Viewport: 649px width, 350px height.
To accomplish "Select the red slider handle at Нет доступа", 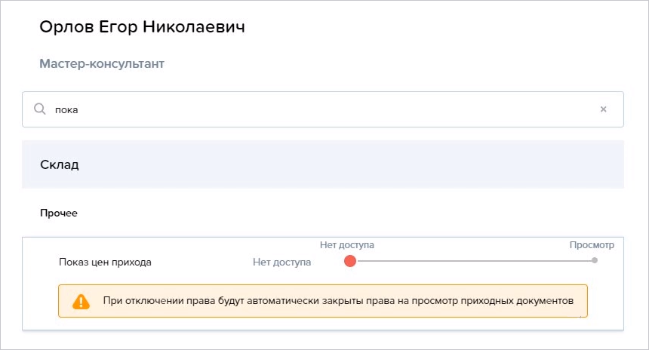I will tap(350, 261).
